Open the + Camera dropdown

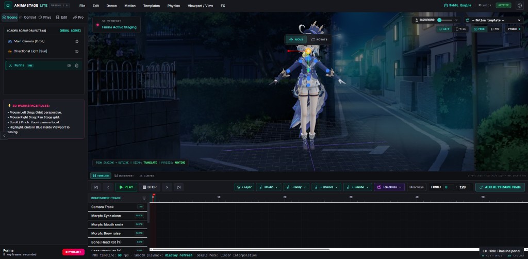(x=326, y=187)
